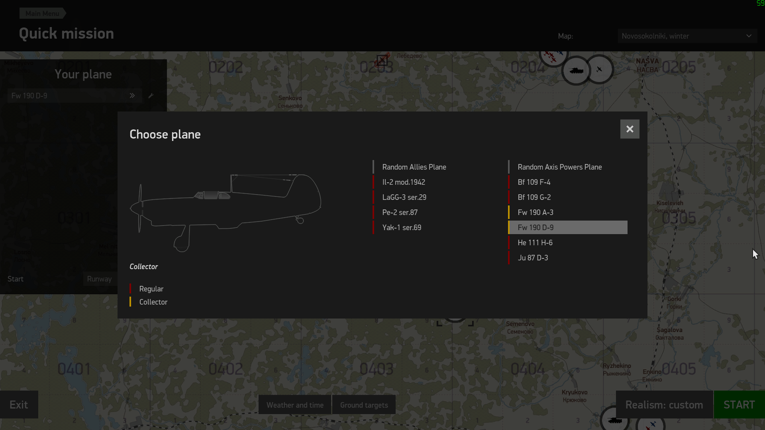
Task: Choose Random Allies Plane option
Action: (414, 167)
